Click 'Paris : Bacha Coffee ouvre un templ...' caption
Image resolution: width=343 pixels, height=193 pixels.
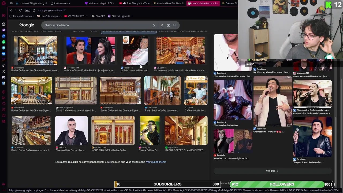point(31,150)
